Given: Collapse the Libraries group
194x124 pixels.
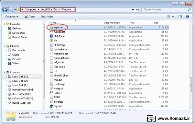Looking at the screenshot, I should (x=5, y=46).
